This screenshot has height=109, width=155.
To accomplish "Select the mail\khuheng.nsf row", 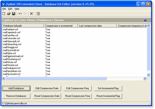I will click(74, 59).
